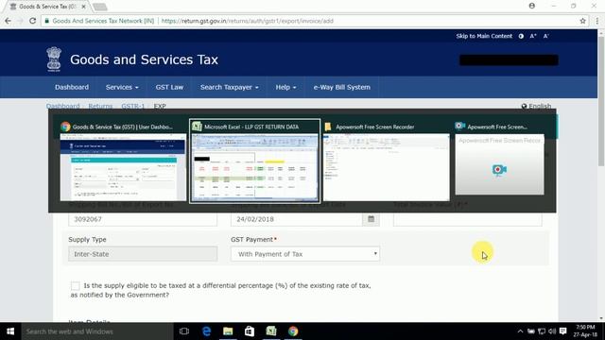Increase font size with A+ control

click(x=533, y=36)
